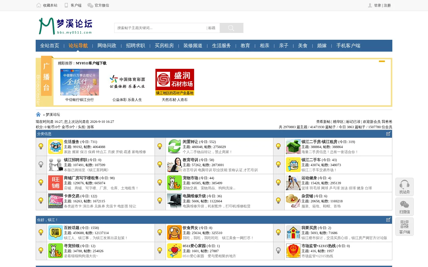Open 官方微信 in the top bar

pyautogui.click(x=98, y=5)
